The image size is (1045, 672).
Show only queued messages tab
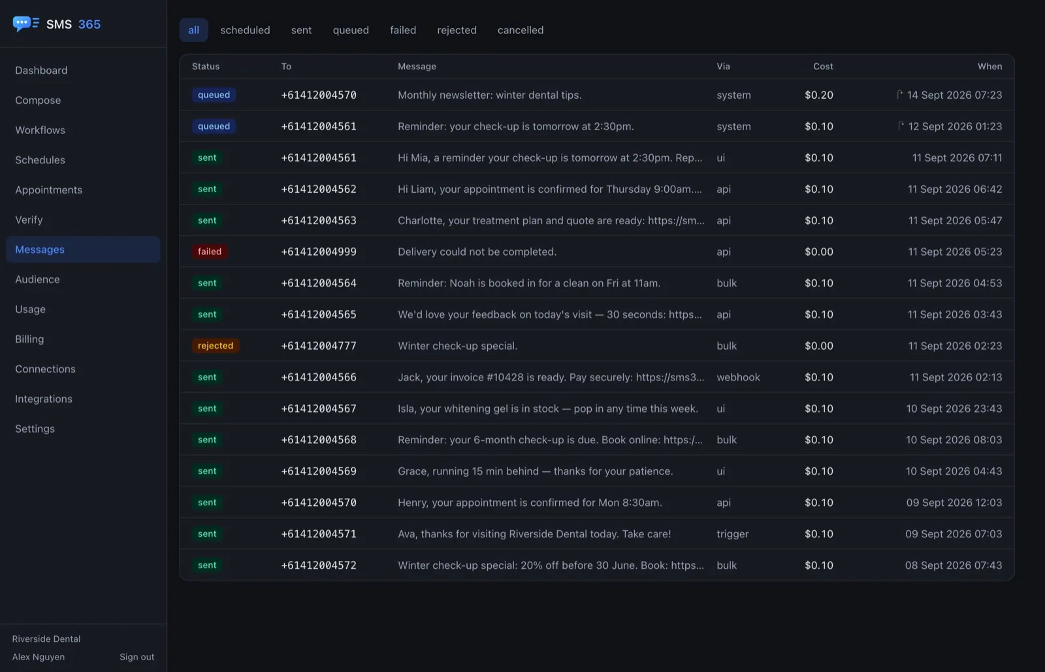click(x=351, y=30)
